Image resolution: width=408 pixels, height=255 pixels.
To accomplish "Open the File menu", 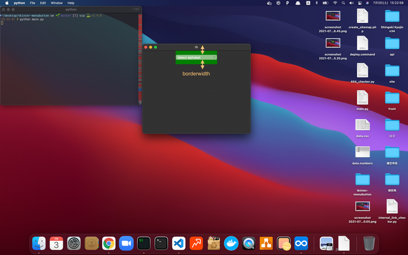I will [x=32, y=3].
